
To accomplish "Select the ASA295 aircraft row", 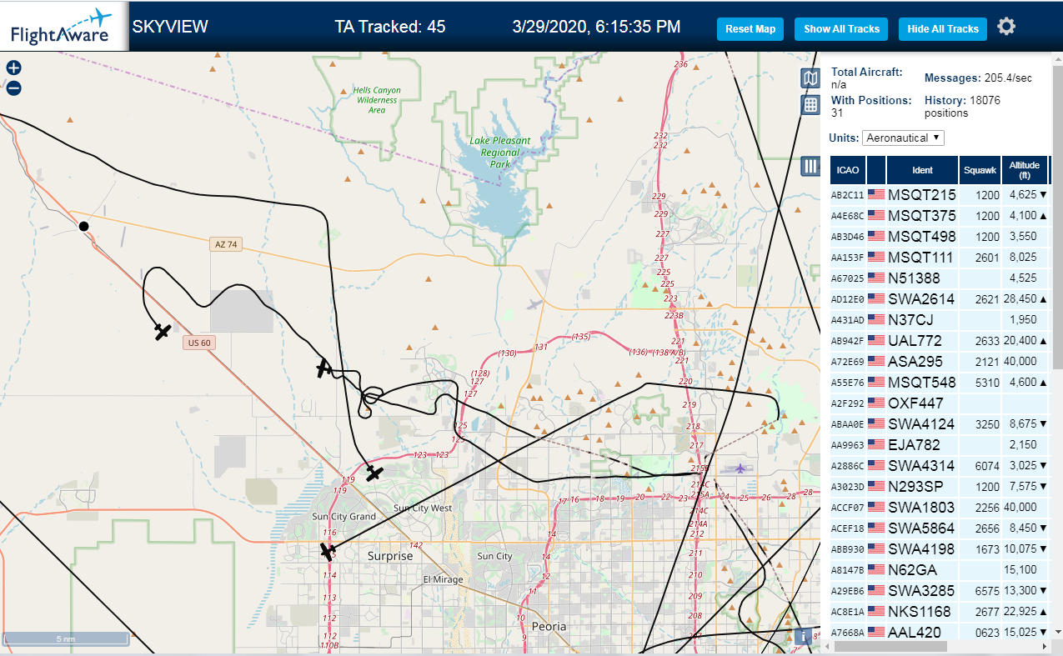I will point(940,361).
